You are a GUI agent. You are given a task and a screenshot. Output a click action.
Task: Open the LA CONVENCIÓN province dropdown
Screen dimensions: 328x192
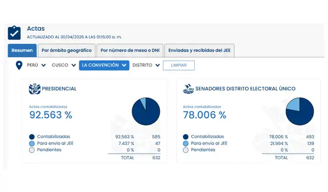point(104,65)
